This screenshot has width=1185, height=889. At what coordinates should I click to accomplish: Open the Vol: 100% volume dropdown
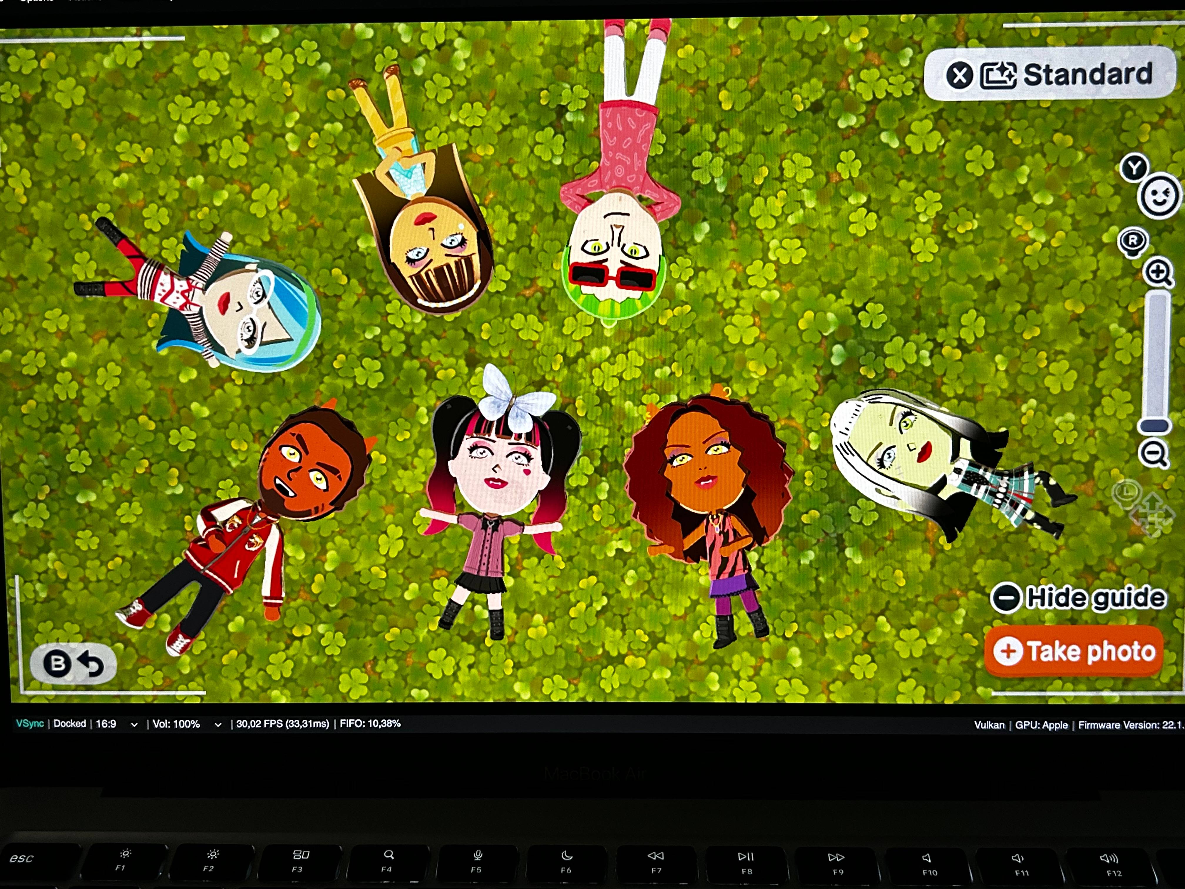(x=187, y=724)
